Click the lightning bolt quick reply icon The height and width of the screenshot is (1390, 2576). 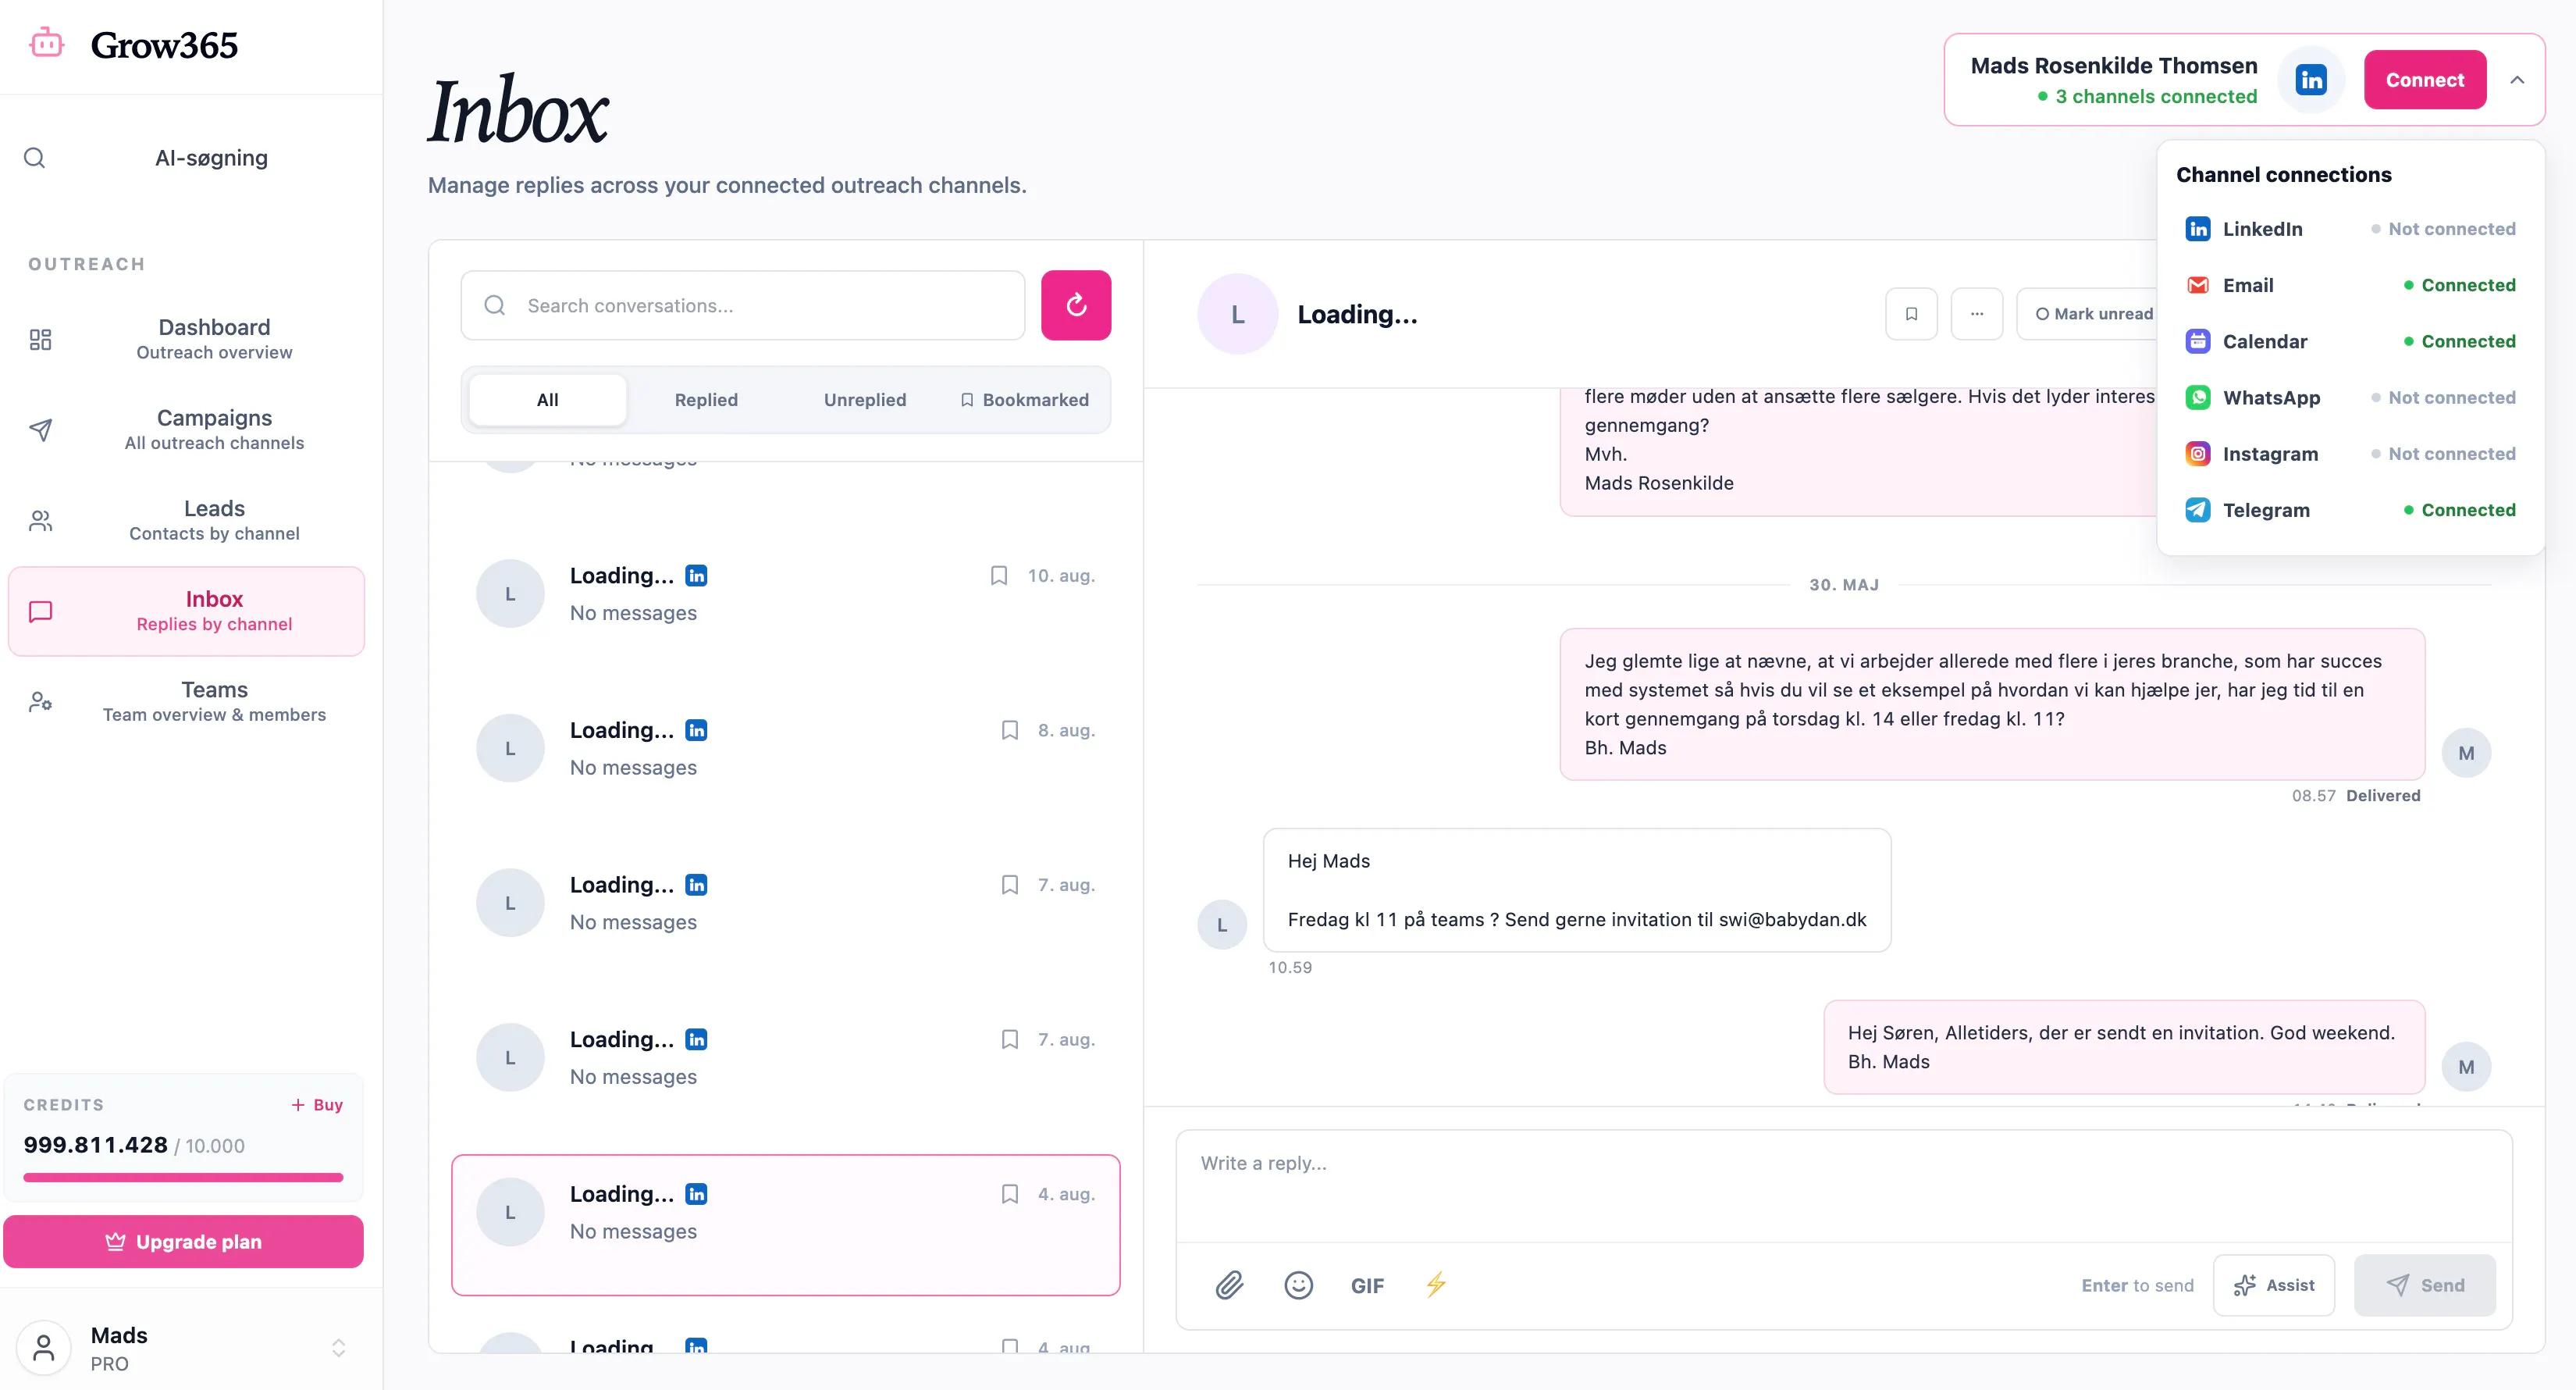1436,1285
